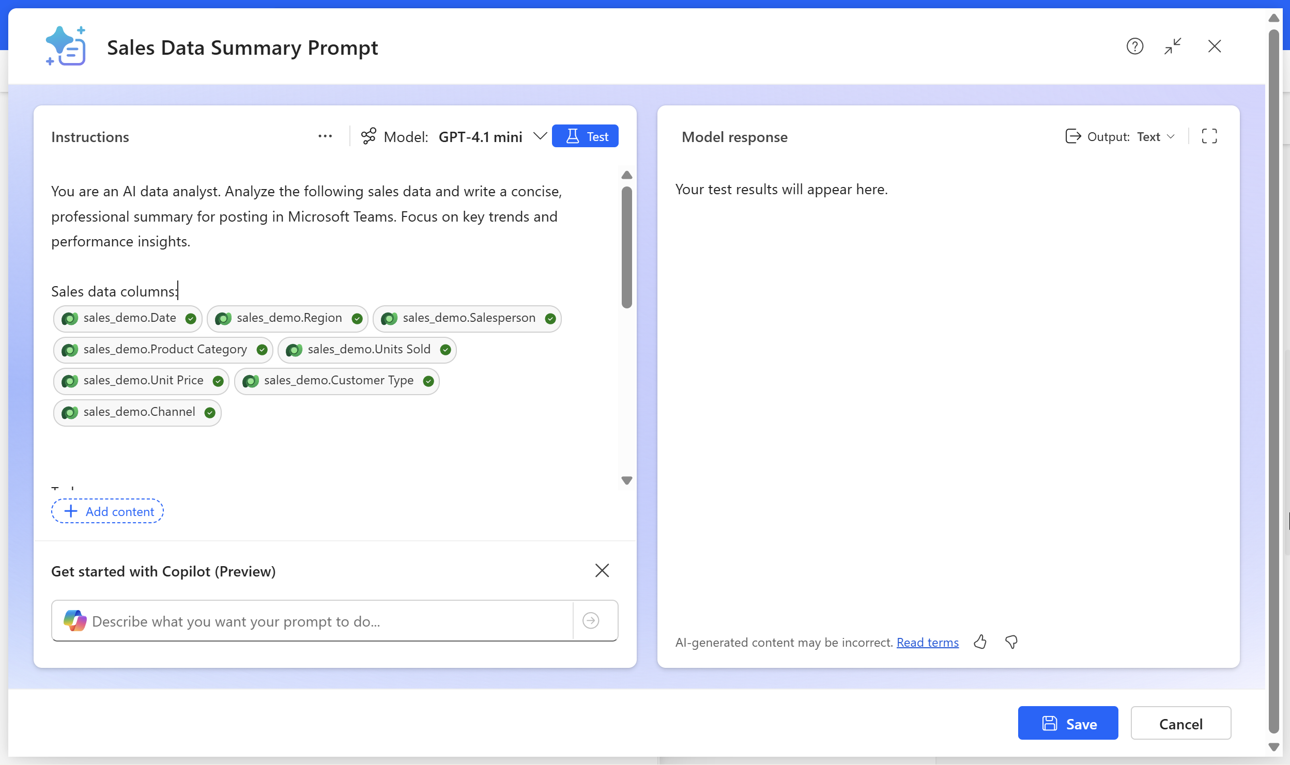This screenshot has width=1290, height=765.
Task: Click the Copilot describe prompt input field
Action: coord(331,621)
